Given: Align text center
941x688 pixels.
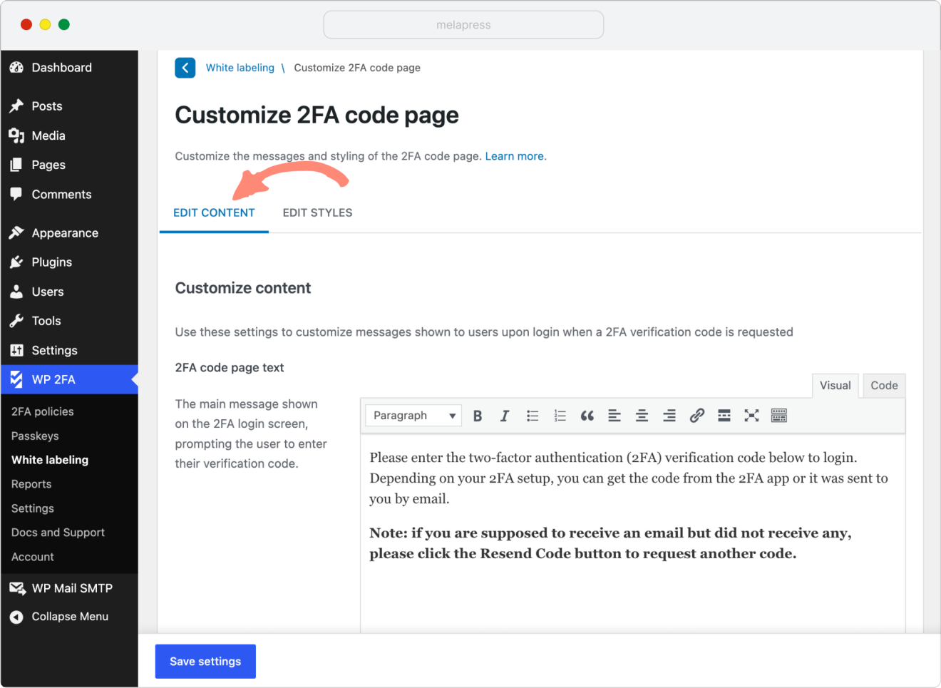Looking at the screenshot, I should point(642,416).
